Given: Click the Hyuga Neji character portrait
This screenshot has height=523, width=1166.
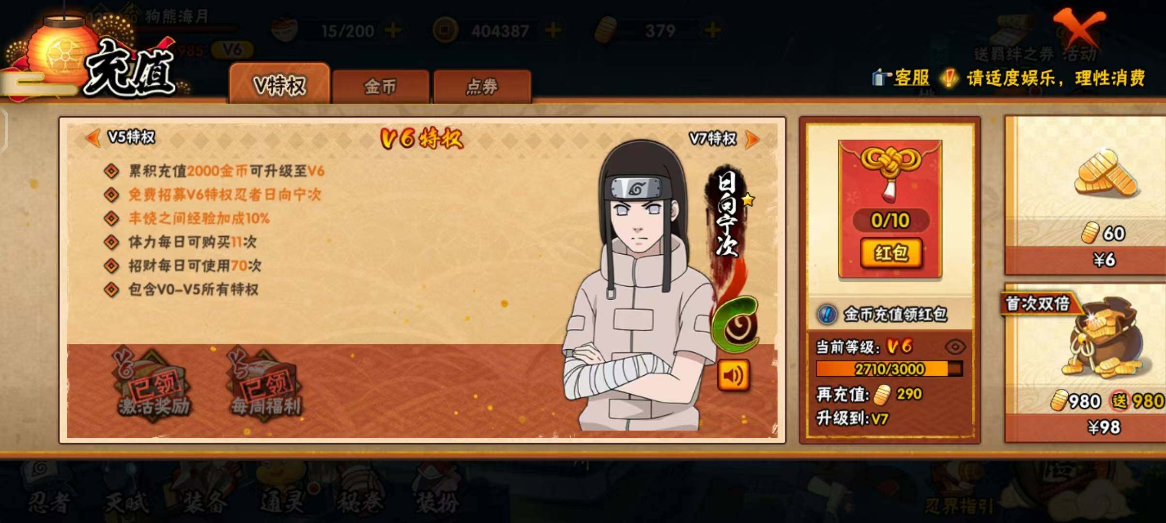Looking at the screenshot, I should pyautogui.click(x=639, y=286).
